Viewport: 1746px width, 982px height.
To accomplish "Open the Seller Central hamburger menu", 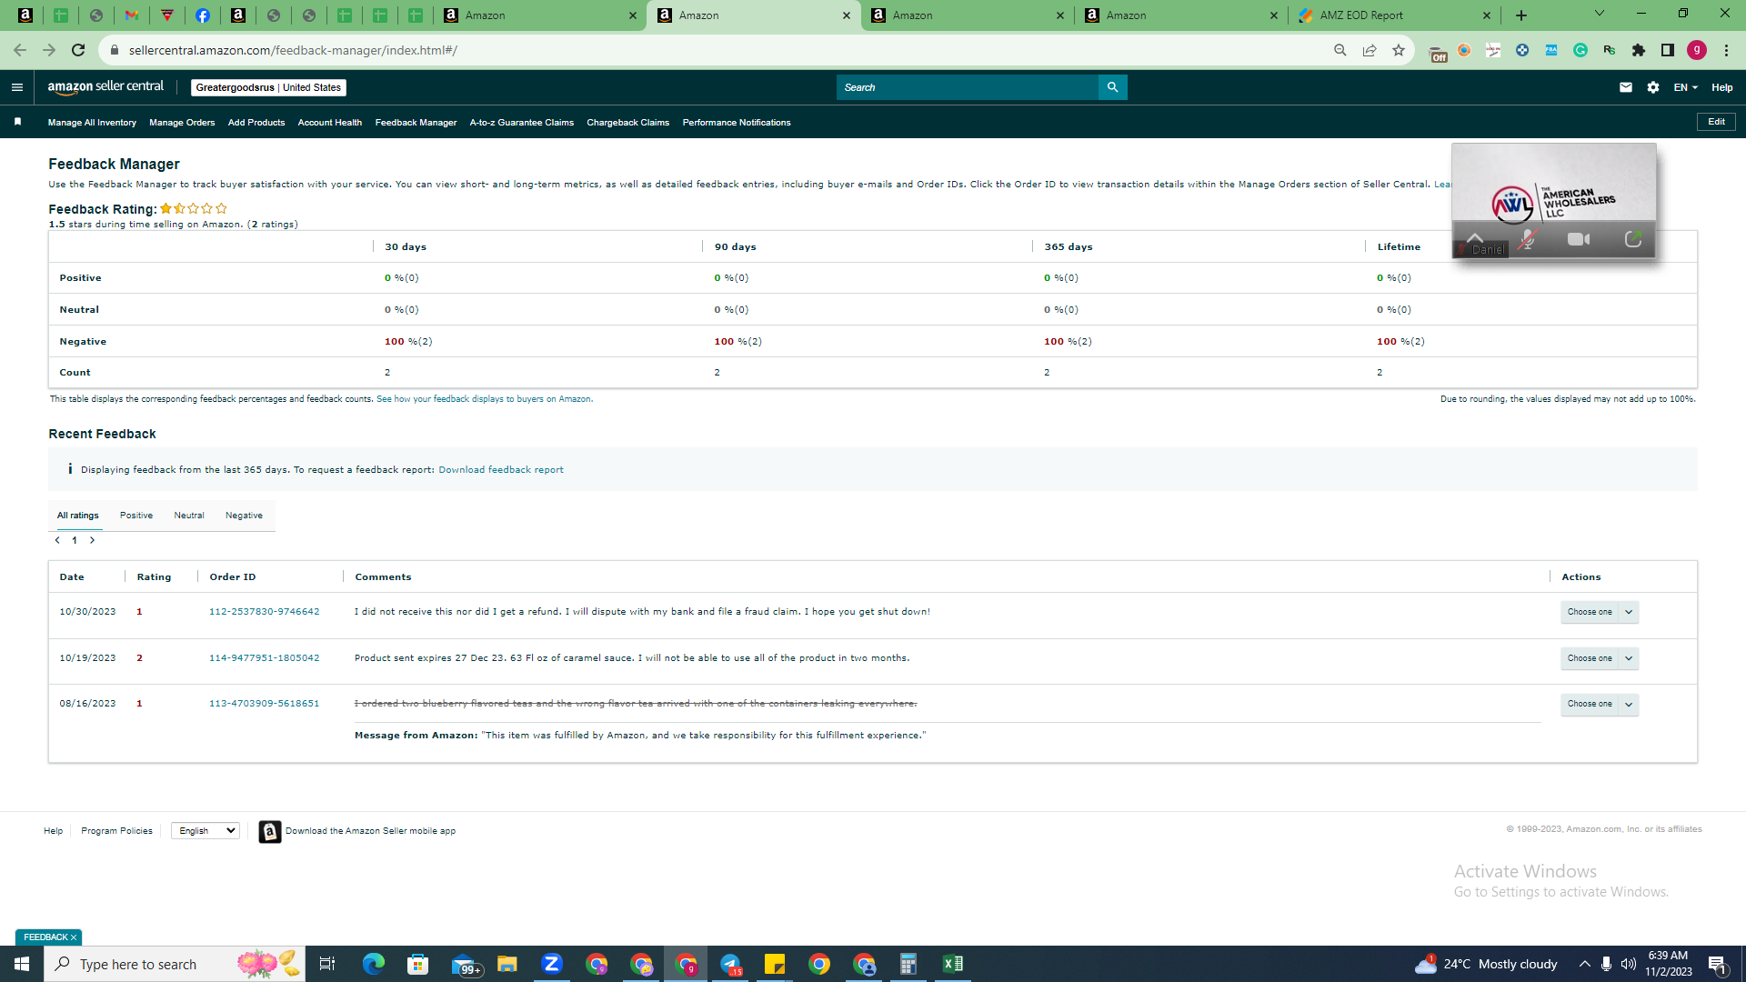I will tap(16, 87).
